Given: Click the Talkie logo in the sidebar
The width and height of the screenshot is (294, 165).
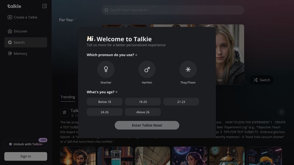Looking at the screenshot, I should [14, 6].
